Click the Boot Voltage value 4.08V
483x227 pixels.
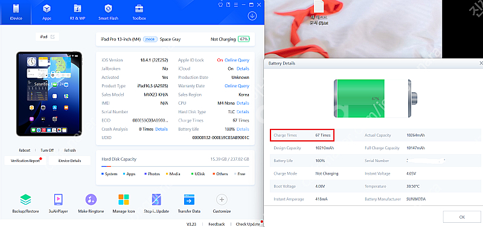coord(320,186)
